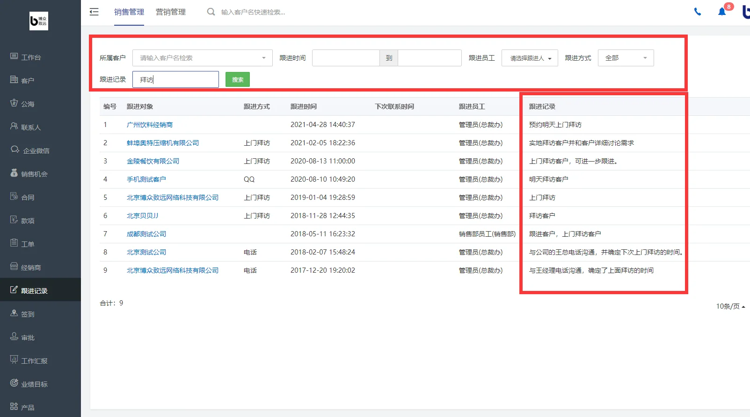Click the 产品 sidebar icon
The width and height of the screenshot is (750, 417).
tap(14, 406)
